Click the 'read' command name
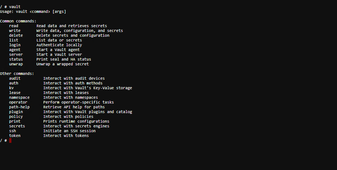The height and width of the screenshot is (170, 337). (14, 26)
